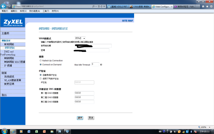Click Internet Explorer taskbar icon
214x134 pixels.
coord(13,132)
